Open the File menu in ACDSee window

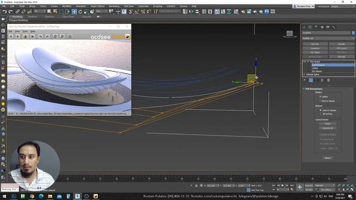coord(11,31)
